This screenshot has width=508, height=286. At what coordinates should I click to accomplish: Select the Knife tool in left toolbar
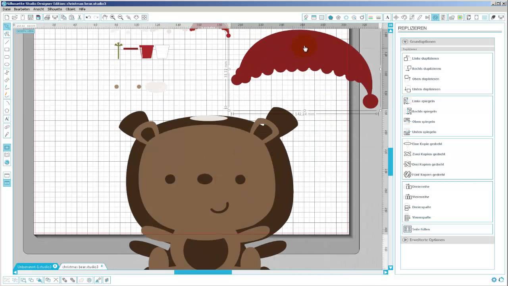coord(7,135)
